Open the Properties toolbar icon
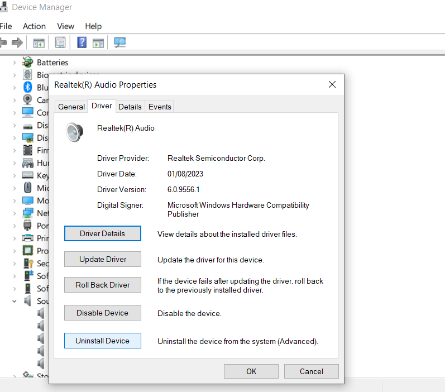The image size is (445, 392). point(60,43)
